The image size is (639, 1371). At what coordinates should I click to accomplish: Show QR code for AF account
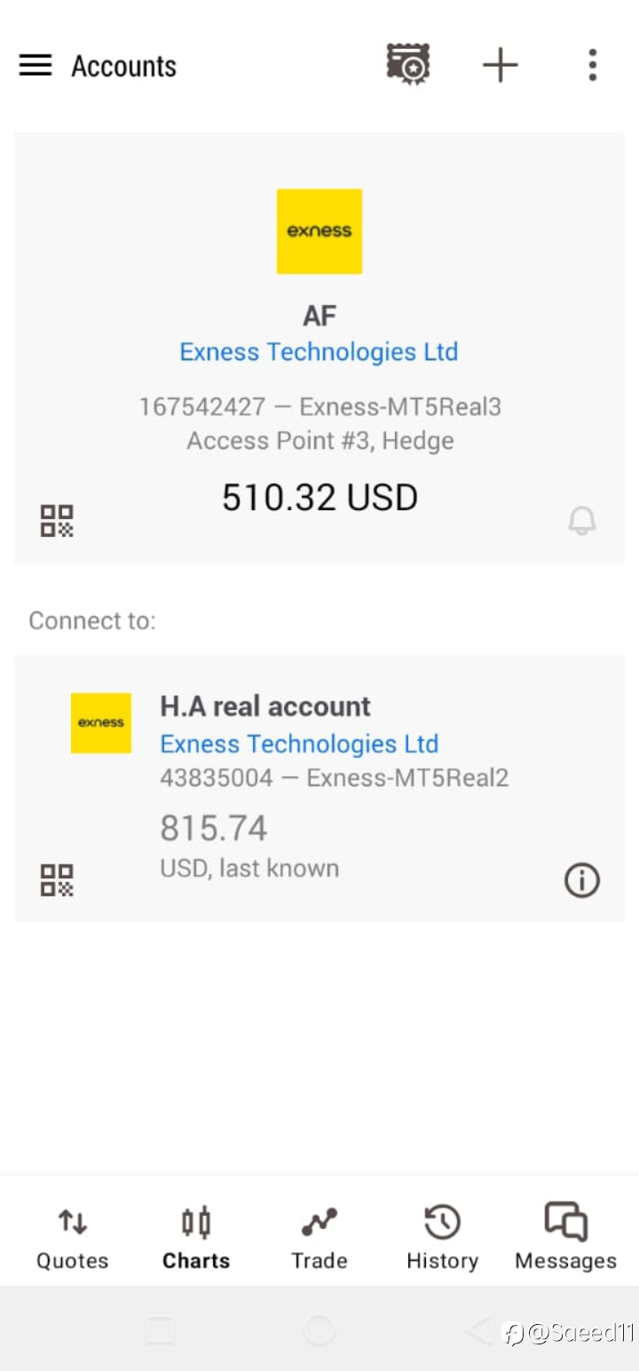tap(57, 521)
